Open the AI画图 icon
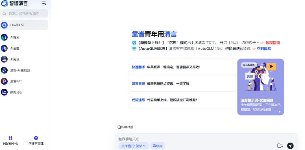 (4, 48)
